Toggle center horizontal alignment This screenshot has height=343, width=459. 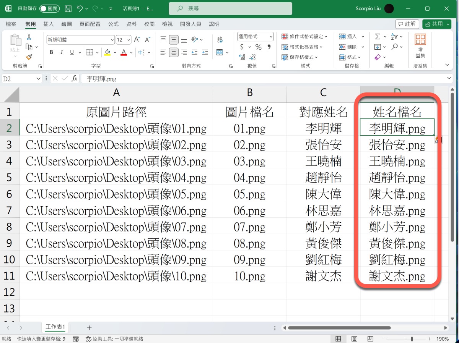tap(174, 52)
